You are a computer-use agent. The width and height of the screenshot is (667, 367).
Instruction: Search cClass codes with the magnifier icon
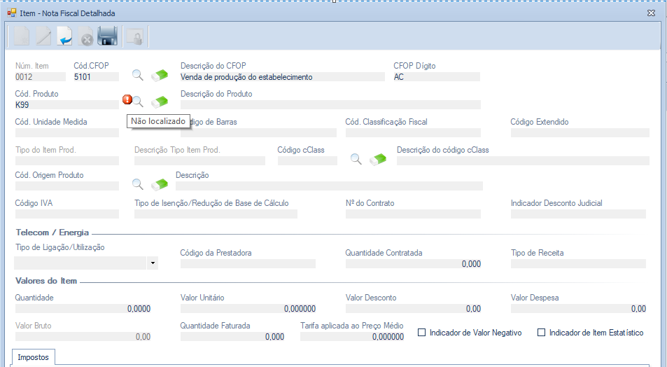356,159
